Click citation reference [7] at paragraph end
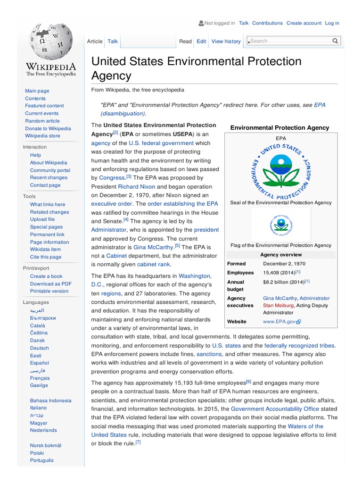362x483 pixels. [138, 442]
